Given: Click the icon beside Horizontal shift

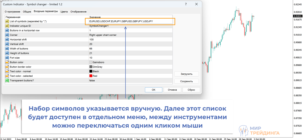Looking at the screenshot, I should [x=7, y=39].
